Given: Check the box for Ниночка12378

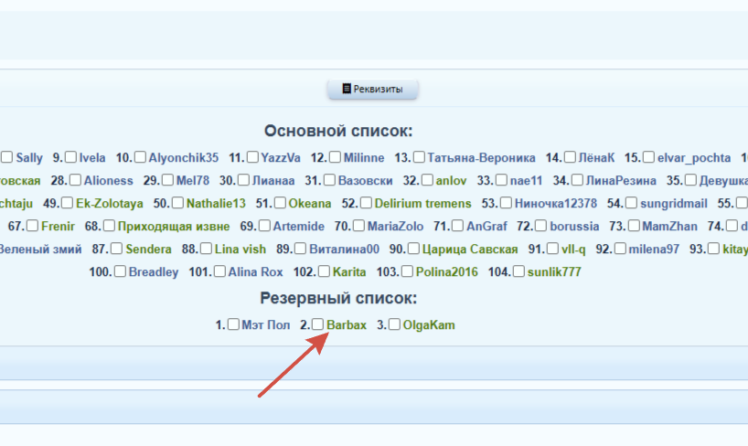Looking at the screenshot, I should 507,203.
